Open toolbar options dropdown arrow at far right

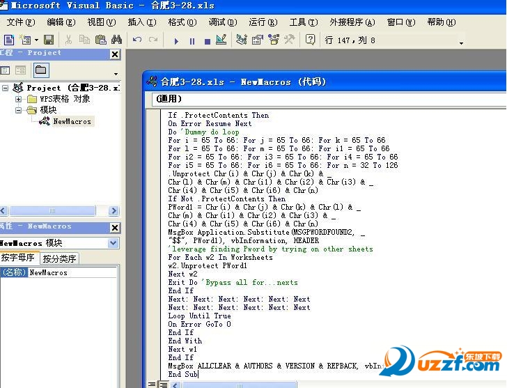(x=462, y=43)
